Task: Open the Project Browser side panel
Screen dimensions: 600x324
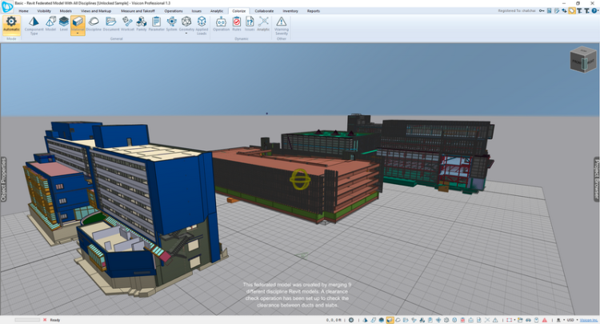Action: pyautogui.click(x=596, y=179)
